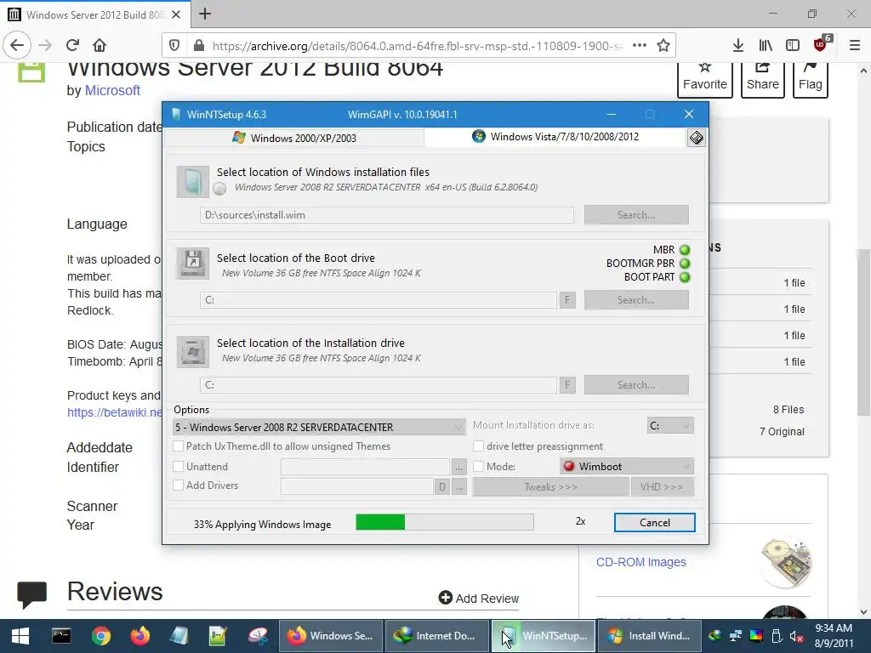Open CD-ROM Images collection link
This screenshot has height=653, width=871.
coord(641,562)
